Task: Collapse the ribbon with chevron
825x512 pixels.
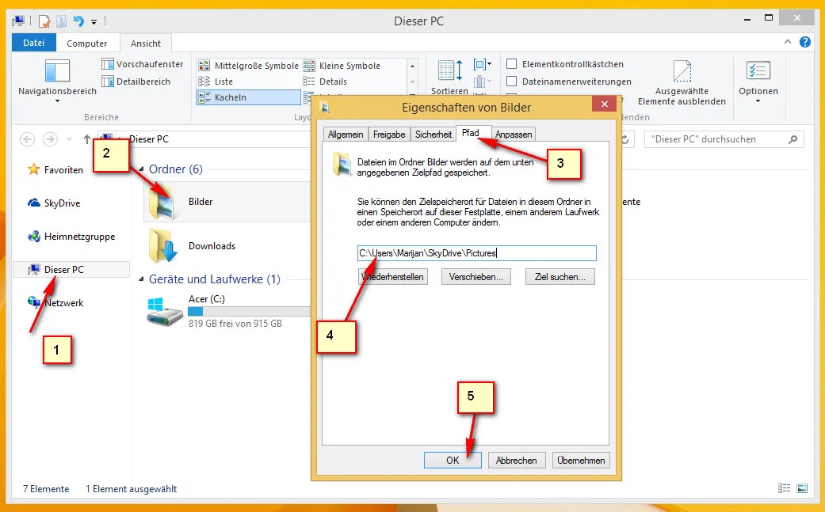Action: pyautogui.click(x=788, y=42)
